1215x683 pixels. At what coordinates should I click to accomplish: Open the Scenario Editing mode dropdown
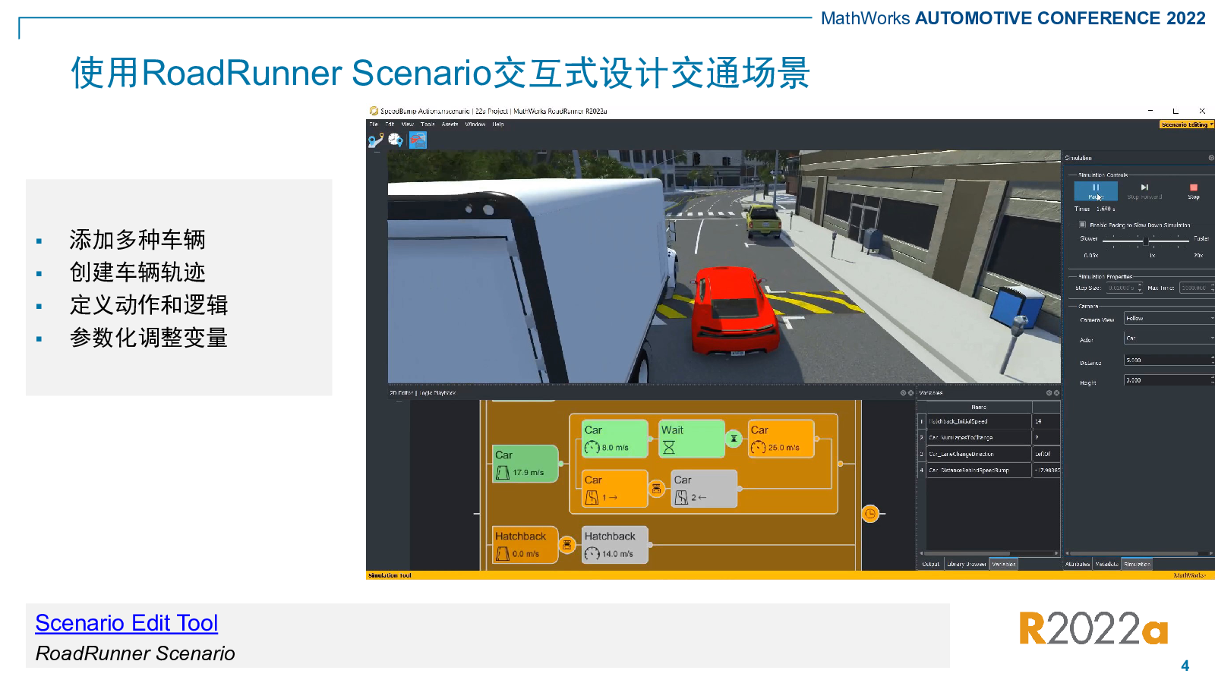(x=1187, y=124)
